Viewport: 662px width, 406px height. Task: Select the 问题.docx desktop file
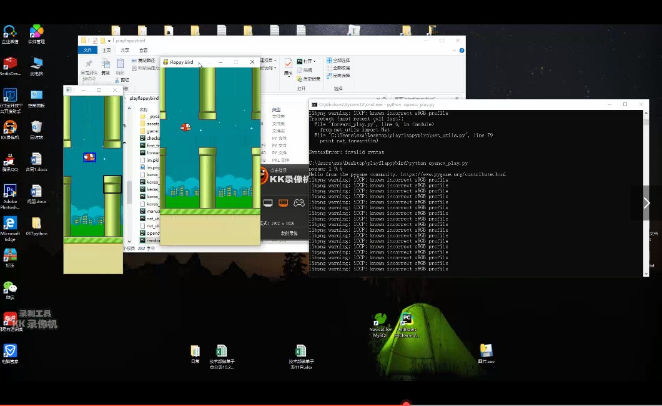[36, 194]
